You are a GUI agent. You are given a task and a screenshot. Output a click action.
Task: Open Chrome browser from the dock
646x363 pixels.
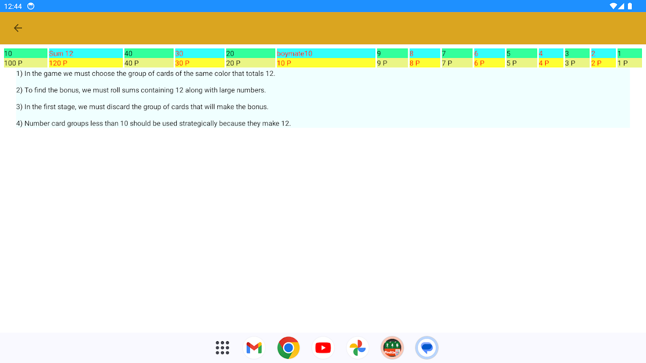[x=288, y=348]
